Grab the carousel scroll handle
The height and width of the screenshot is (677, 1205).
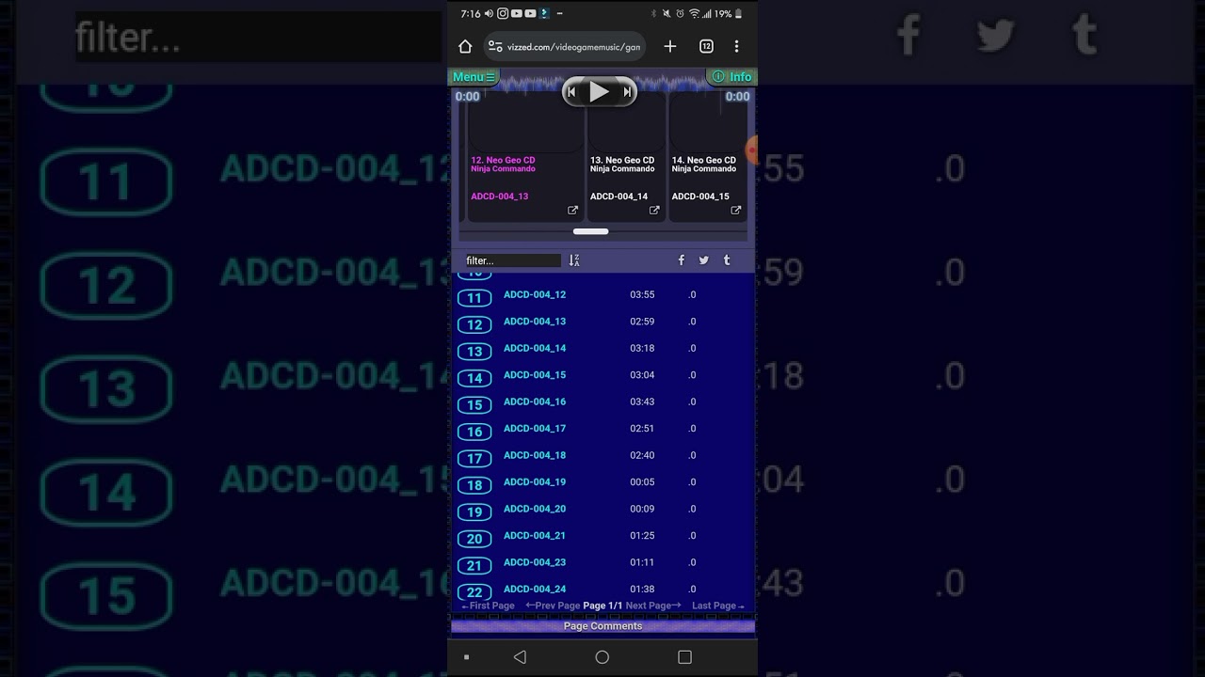point(591,231)
